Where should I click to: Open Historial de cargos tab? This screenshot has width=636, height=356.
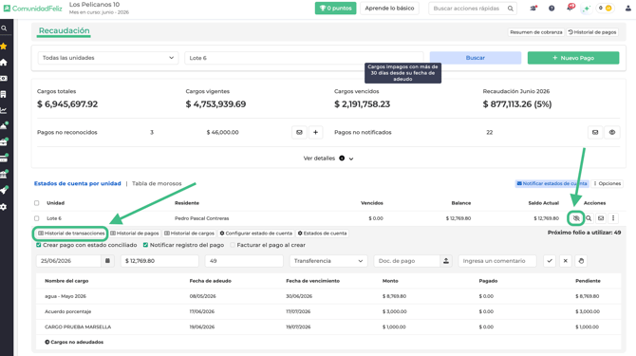click(x=189, y=234)
